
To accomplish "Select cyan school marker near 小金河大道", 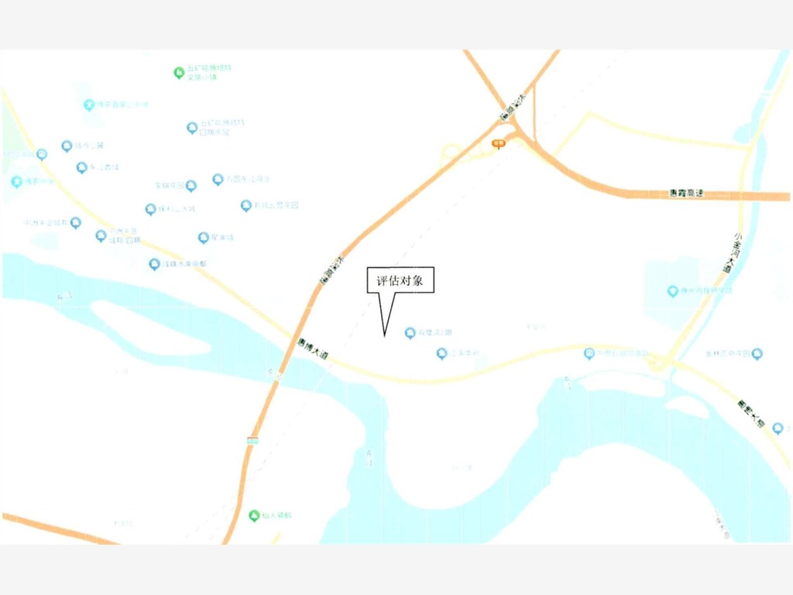I will click(x=673, y=291).
